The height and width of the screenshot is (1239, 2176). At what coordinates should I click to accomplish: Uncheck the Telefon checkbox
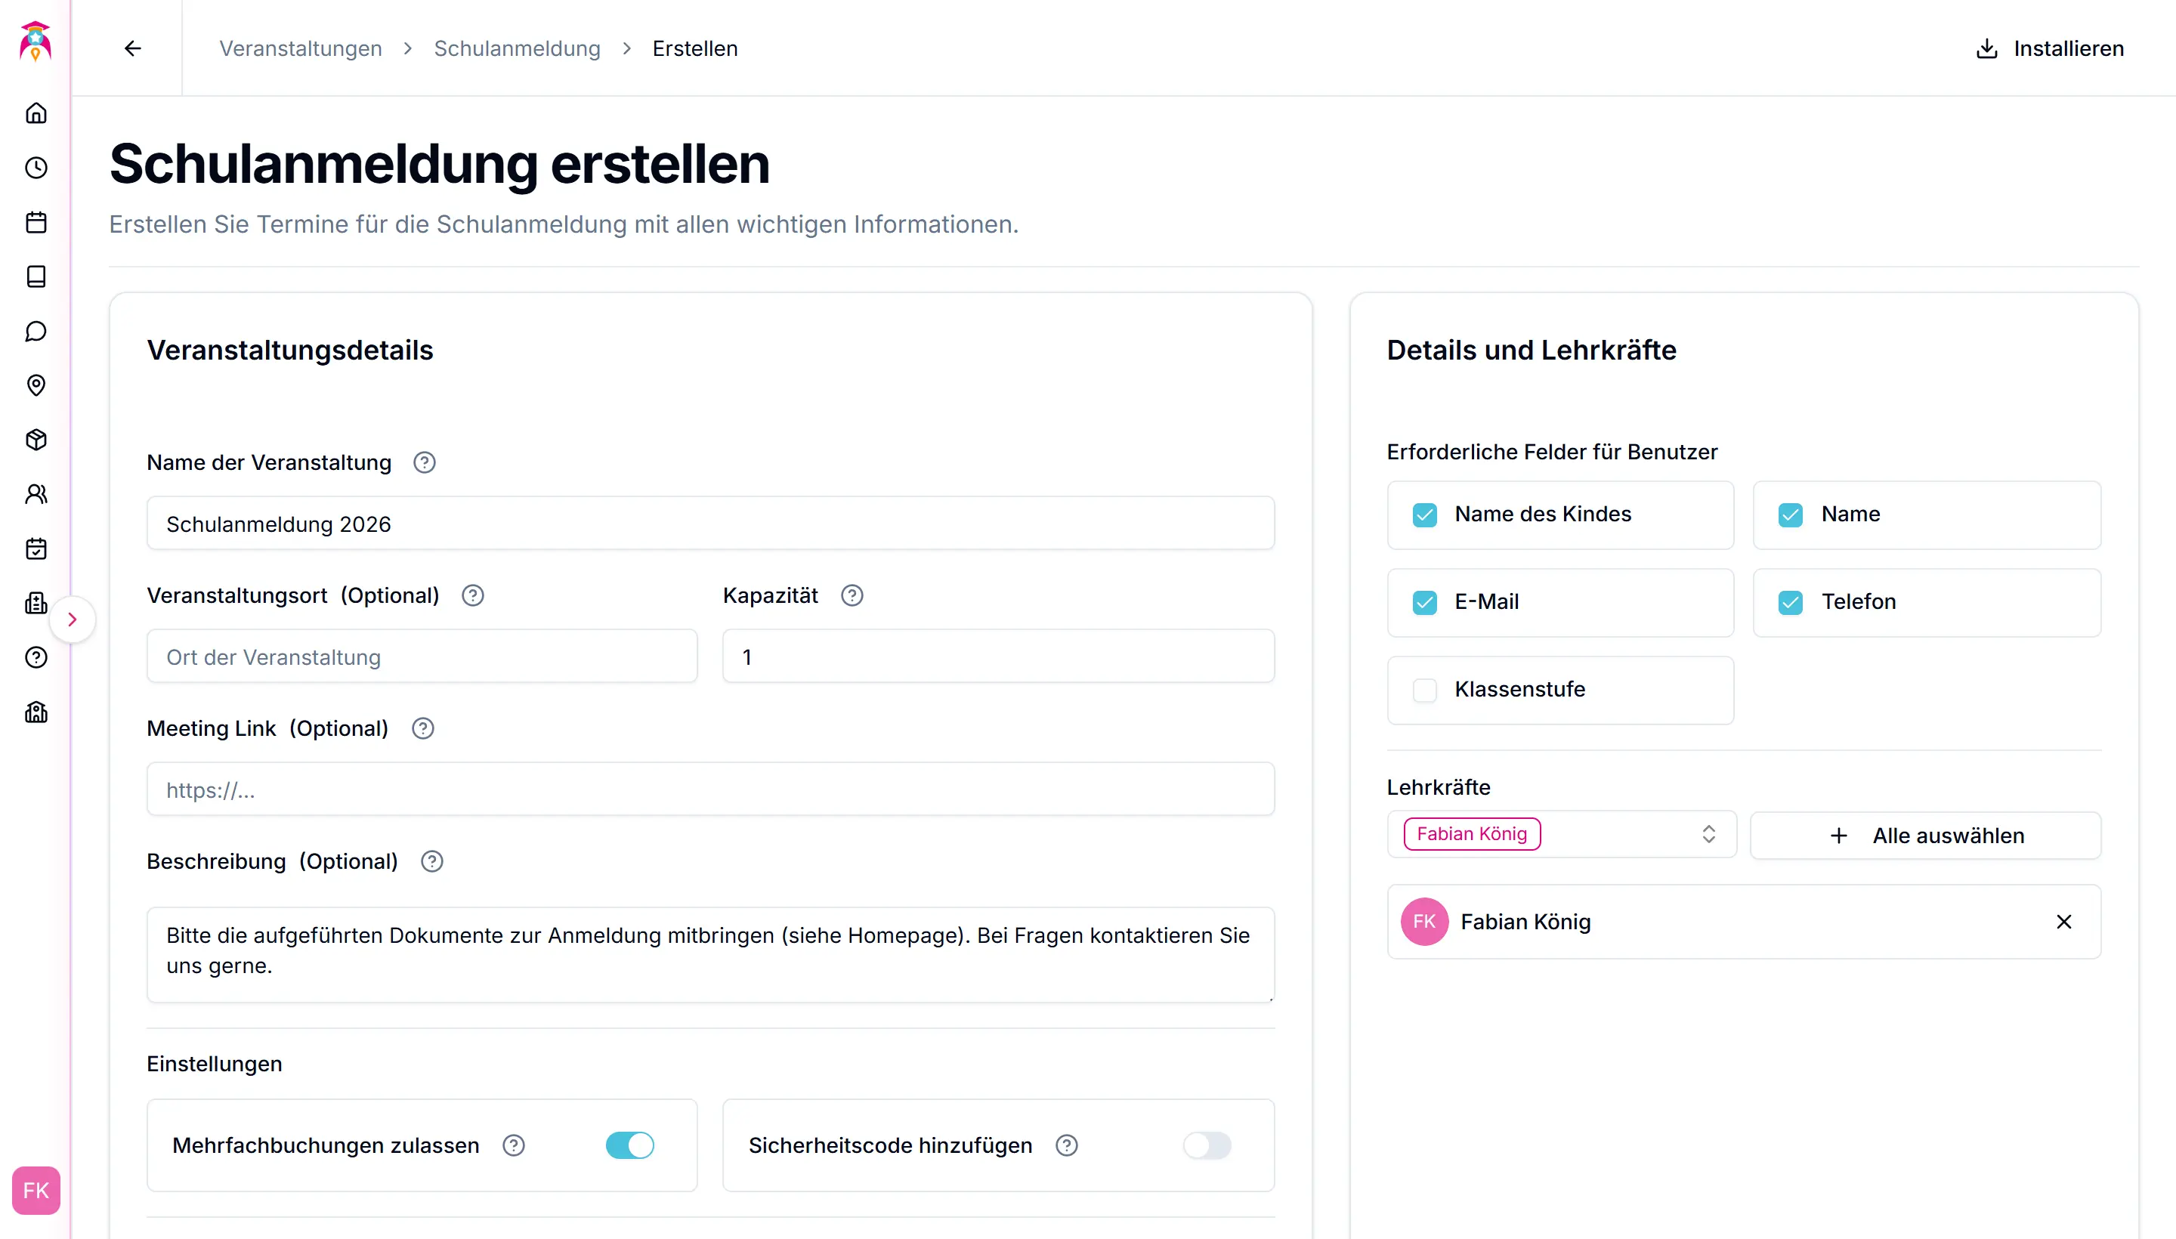[x=1791, y=602]
